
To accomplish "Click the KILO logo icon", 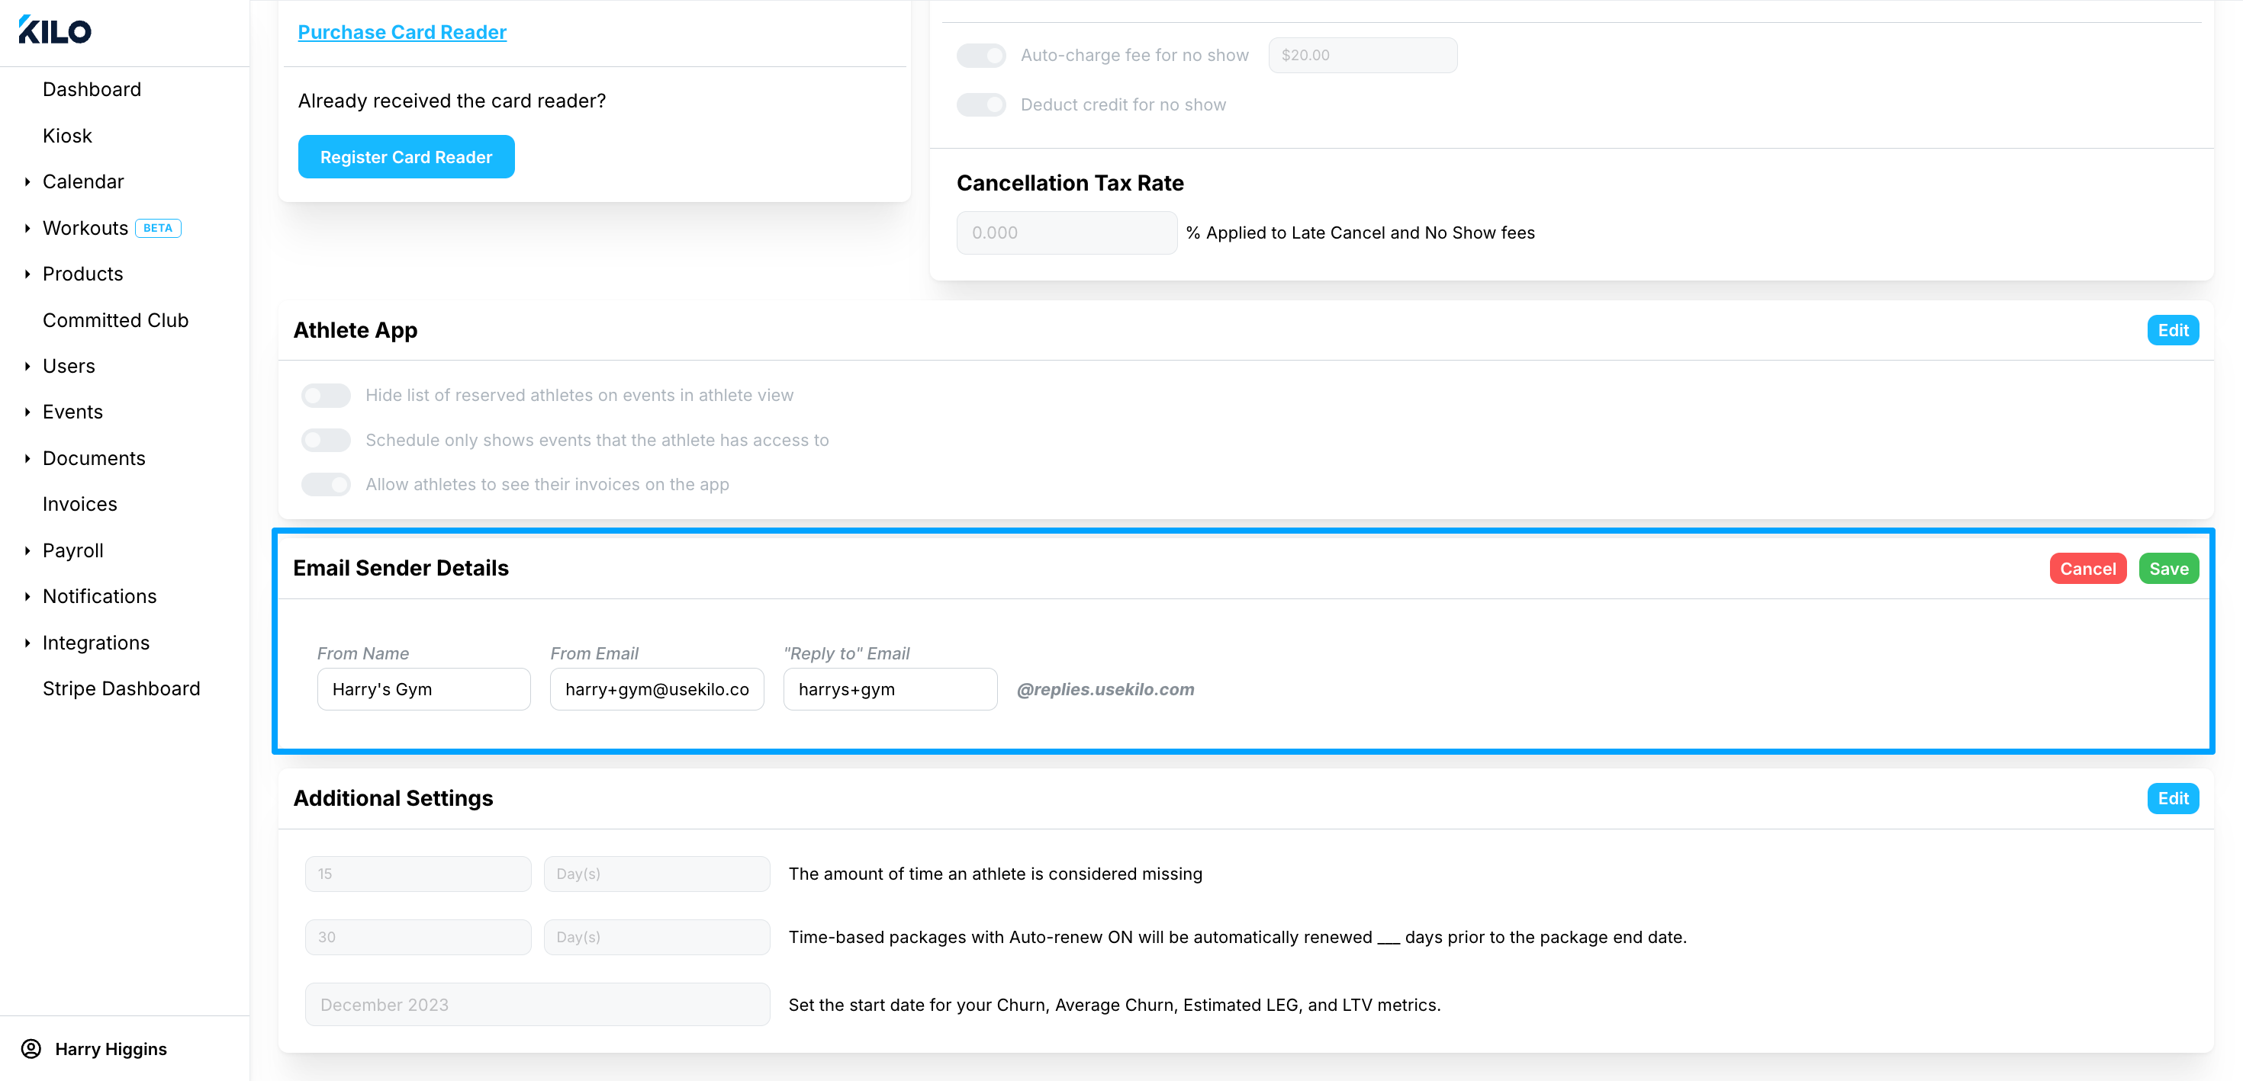I will pos(55,30).
